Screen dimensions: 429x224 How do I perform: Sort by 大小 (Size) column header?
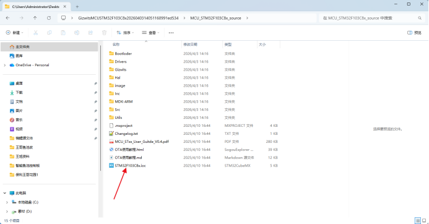coord(269,45)
